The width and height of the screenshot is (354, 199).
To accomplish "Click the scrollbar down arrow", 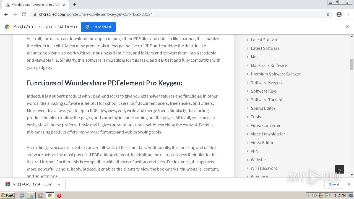I will click(352, 175).
